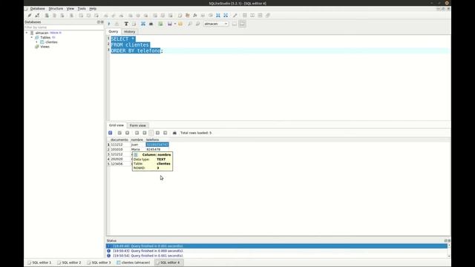The height and width of the screenshot is (267, 475).
Task: Open the DDL history toolbar icon
Action: pos(188,16)
